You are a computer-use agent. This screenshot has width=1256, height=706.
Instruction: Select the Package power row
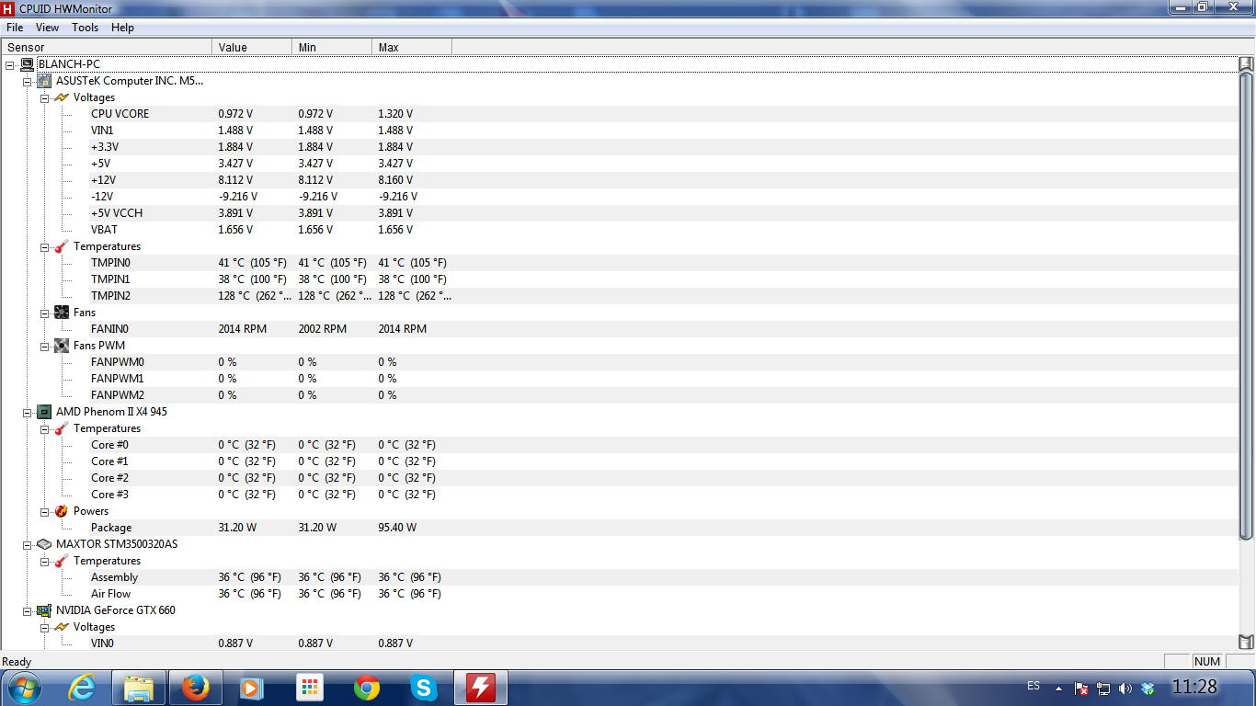[619, 528]
